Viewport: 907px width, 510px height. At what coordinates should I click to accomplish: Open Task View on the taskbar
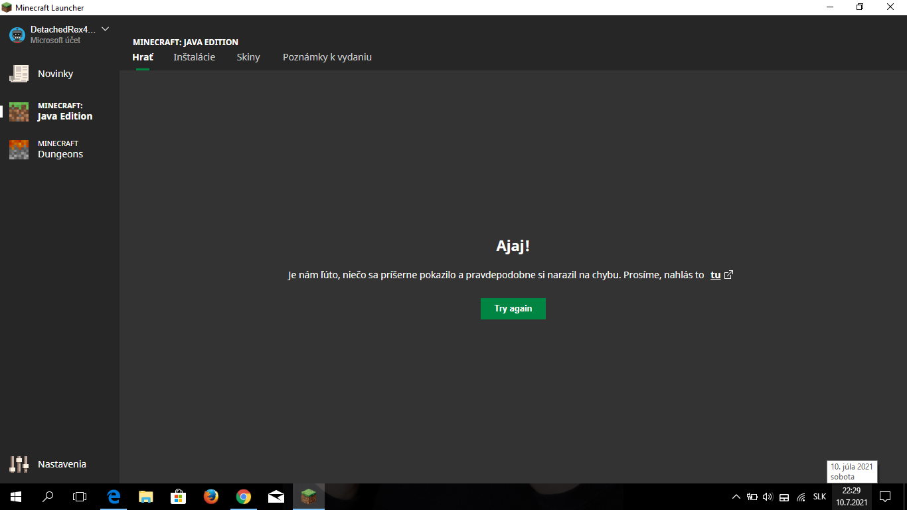[x=80, y=497]
